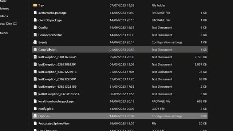Select the Events file name

pos(43,42)
